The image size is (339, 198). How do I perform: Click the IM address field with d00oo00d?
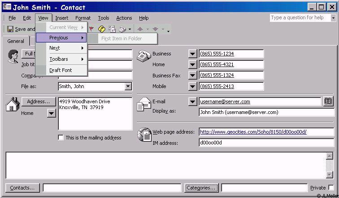266,143
